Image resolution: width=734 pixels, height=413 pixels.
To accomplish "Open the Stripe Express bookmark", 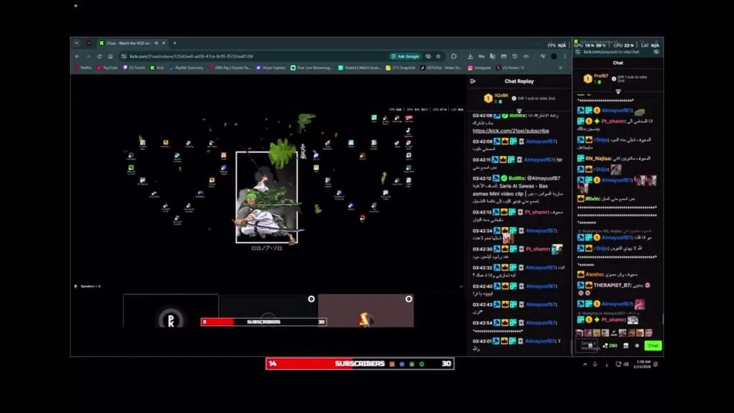I will 271,68.
